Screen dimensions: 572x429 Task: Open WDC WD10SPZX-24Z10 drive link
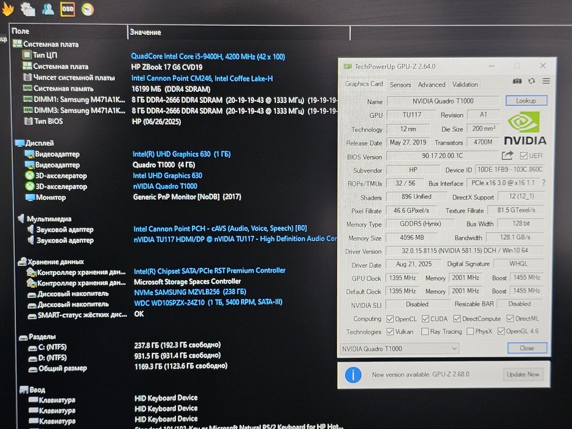pyautogui.click(x=208, y=302)
